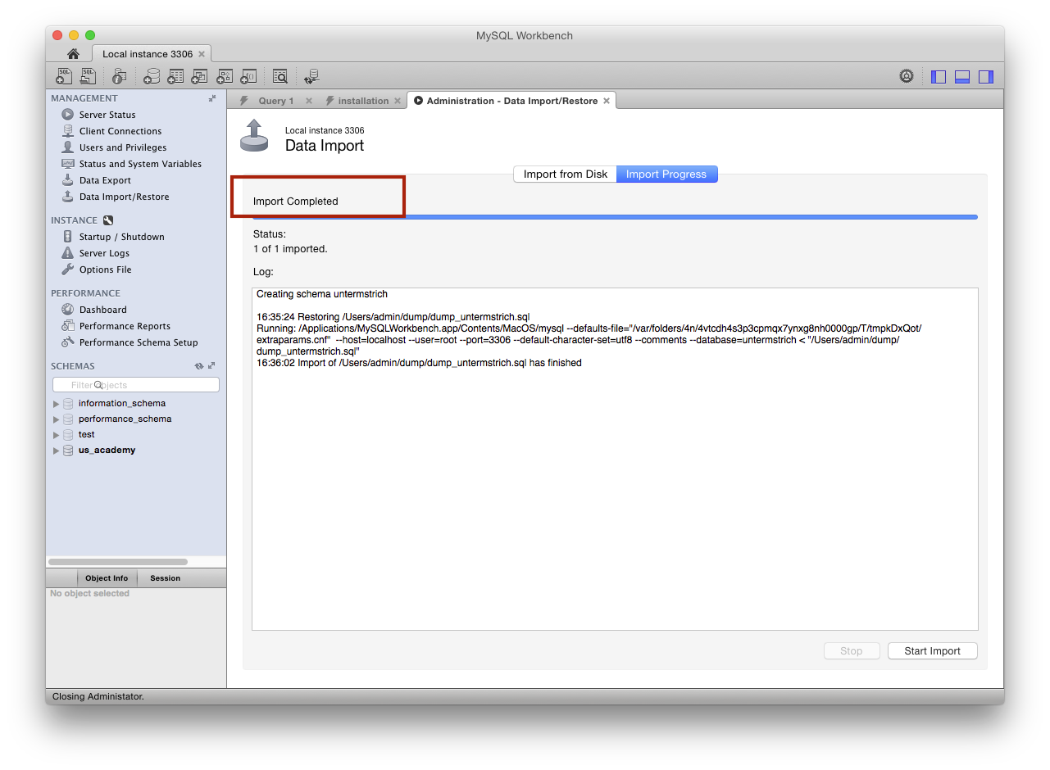Viewport: 1050px width, 770px height.
Task: Toggle the left sidebar panel visibility
Action: (x=939, y=76)
